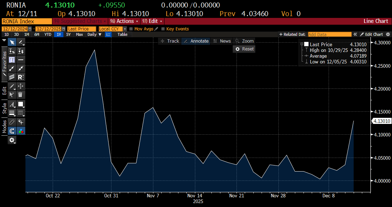
Task: Tick the Key Events checkbox
Action: click(x=163, y=29)
